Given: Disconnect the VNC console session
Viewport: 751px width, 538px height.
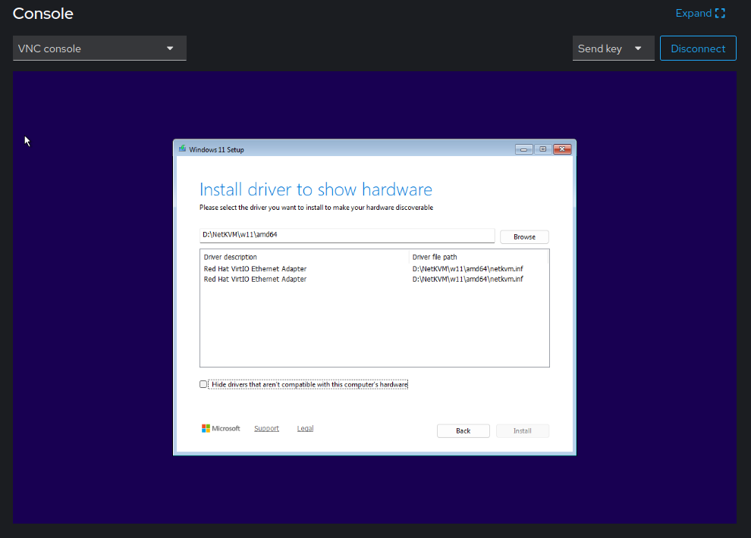Looking at the screenshot, I should click(x=698, y=48).
